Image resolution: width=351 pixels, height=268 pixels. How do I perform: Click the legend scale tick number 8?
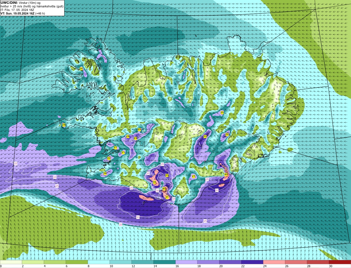(88, 266)
